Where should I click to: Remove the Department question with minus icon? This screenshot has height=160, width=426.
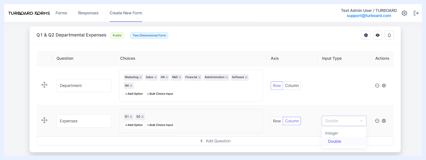coord(377,86)
